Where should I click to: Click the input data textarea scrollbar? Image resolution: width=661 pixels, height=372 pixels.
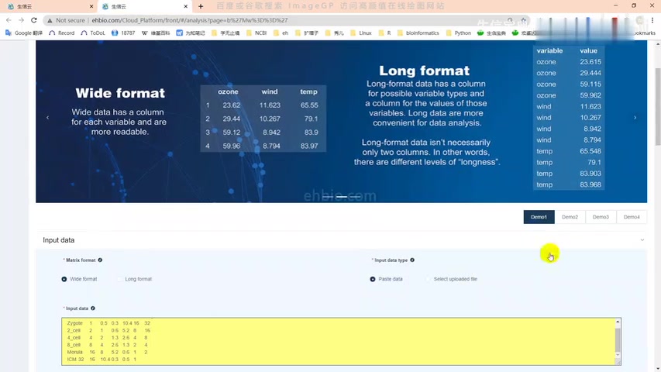point(618,339)
